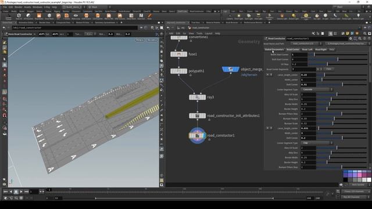Select the object_merge node
Image resolution: width=372 pixels, height=209 pixels.
click(231, 69)
